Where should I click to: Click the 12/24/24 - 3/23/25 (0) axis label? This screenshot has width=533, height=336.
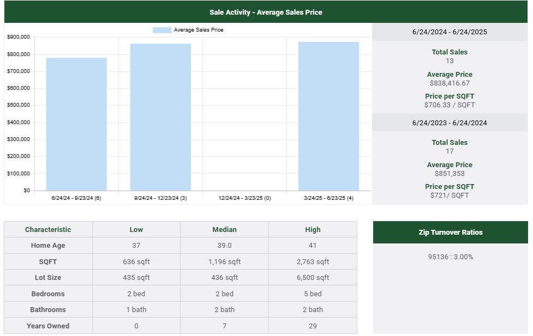click(244, 198)
